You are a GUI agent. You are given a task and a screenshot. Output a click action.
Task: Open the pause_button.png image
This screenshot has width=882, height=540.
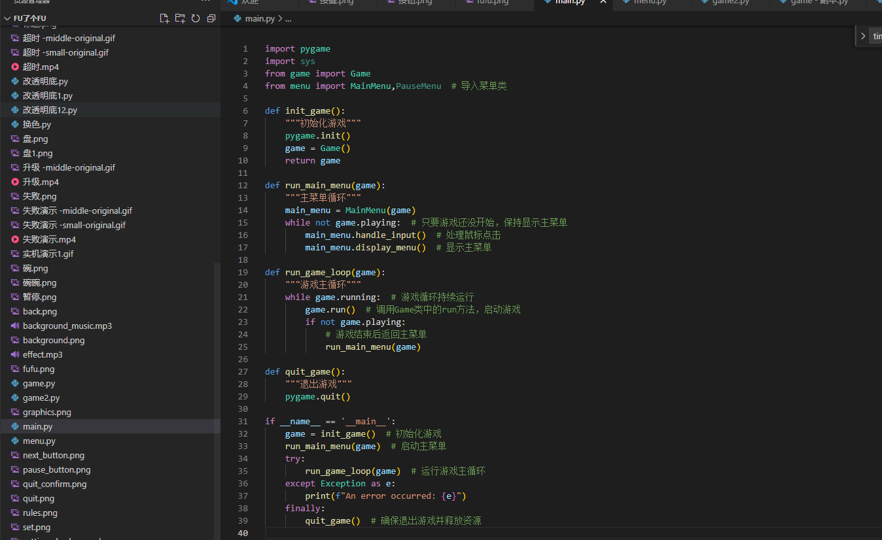tap(110, 469)
